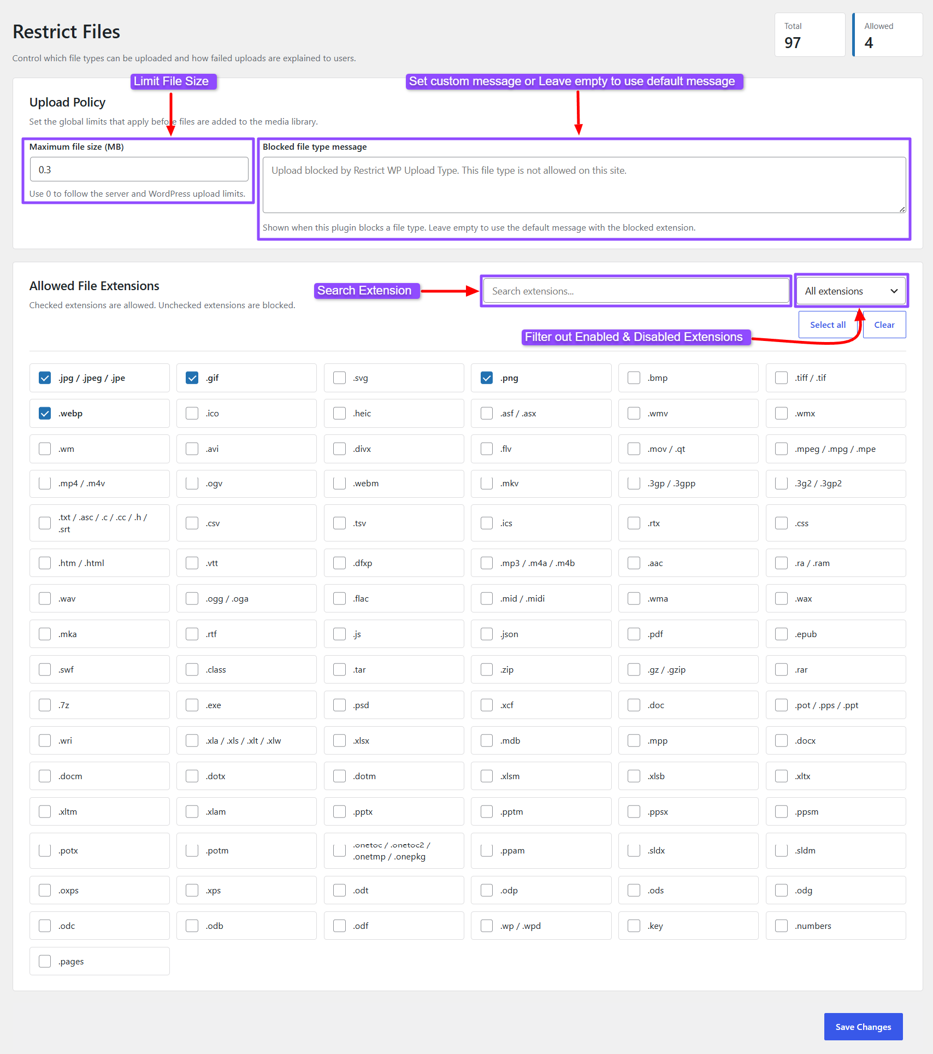Enable the .xlsx extension
The width and height of the screenshot is (933, 1054).
point(339,741)
